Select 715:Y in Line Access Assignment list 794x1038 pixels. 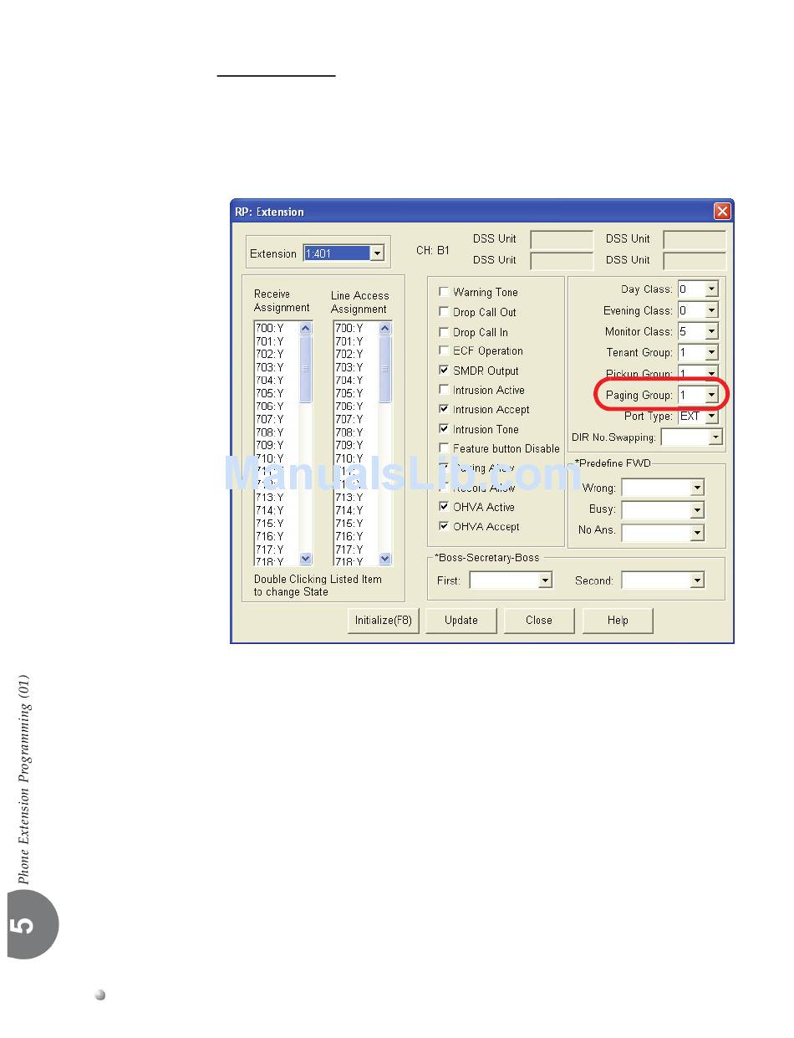(349, 524)
